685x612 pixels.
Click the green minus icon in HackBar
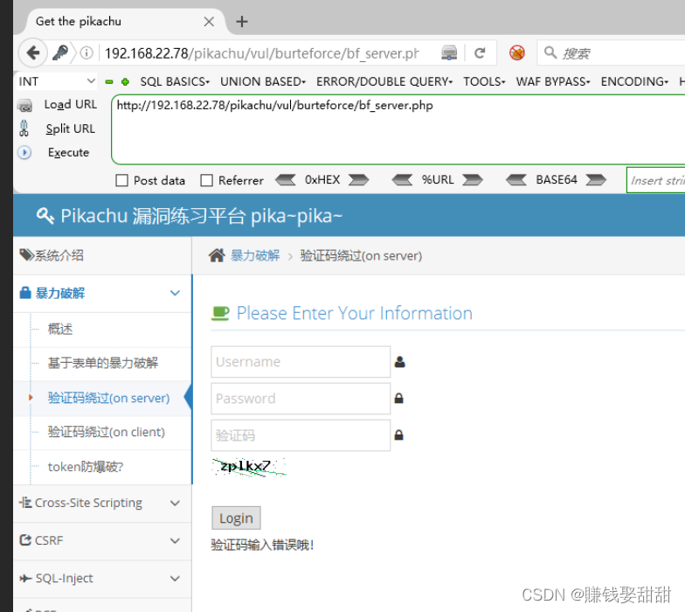point(109,82)
